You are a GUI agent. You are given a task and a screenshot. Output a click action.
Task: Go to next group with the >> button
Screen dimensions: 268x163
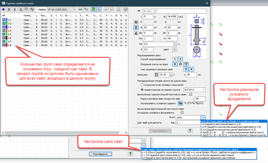[x=112, y=9]
